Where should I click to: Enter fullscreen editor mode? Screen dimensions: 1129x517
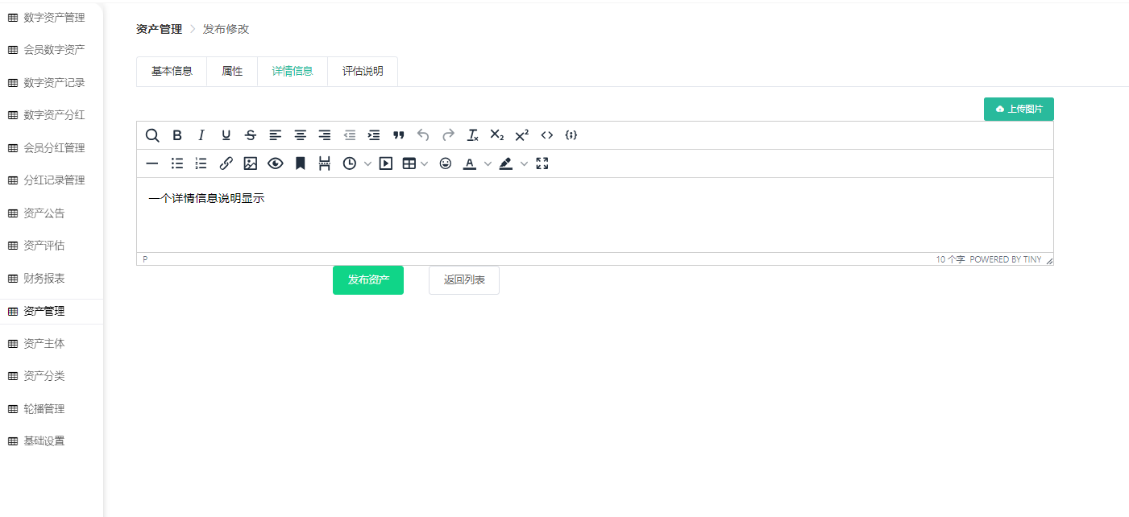click(542, 163)
